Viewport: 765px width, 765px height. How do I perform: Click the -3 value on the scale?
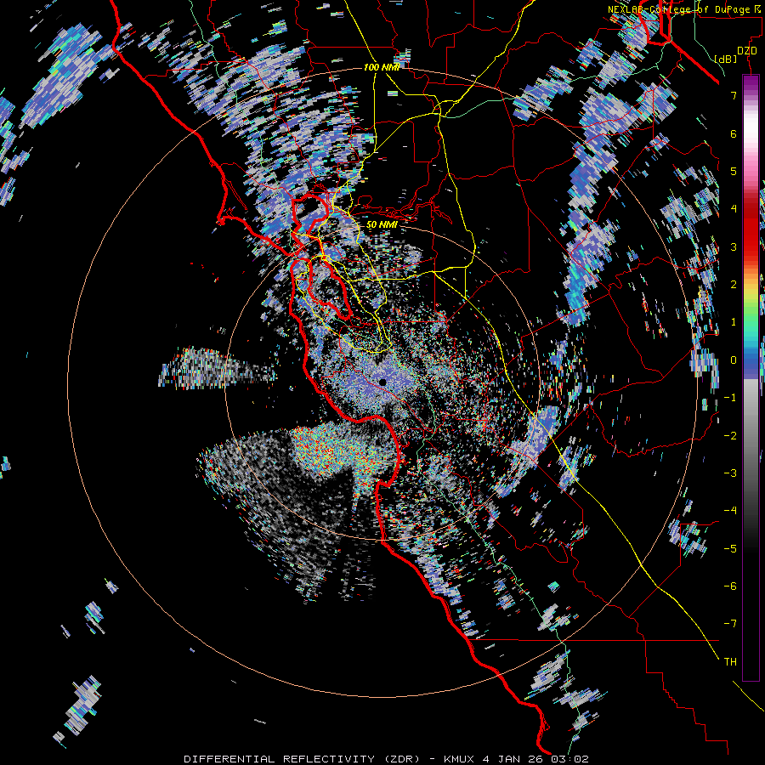pyautogui.click(x=730, y=473)
